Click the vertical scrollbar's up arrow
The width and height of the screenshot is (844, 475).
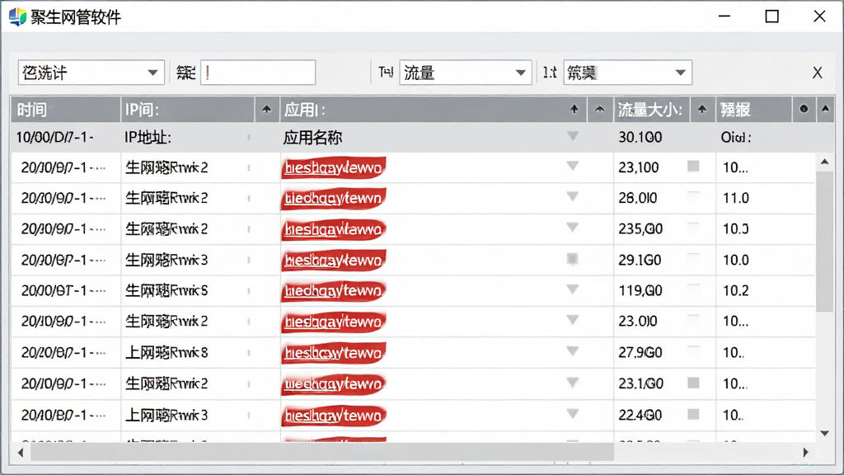pos(824,162)
